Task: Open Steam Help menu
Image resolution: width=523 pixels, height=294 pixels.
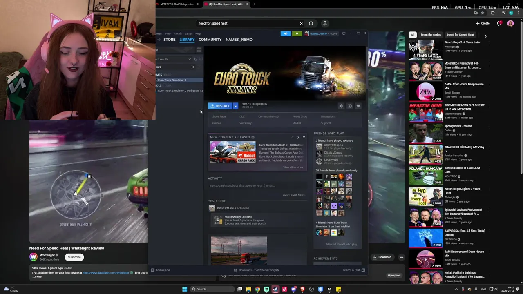Action: click(198, 33)
